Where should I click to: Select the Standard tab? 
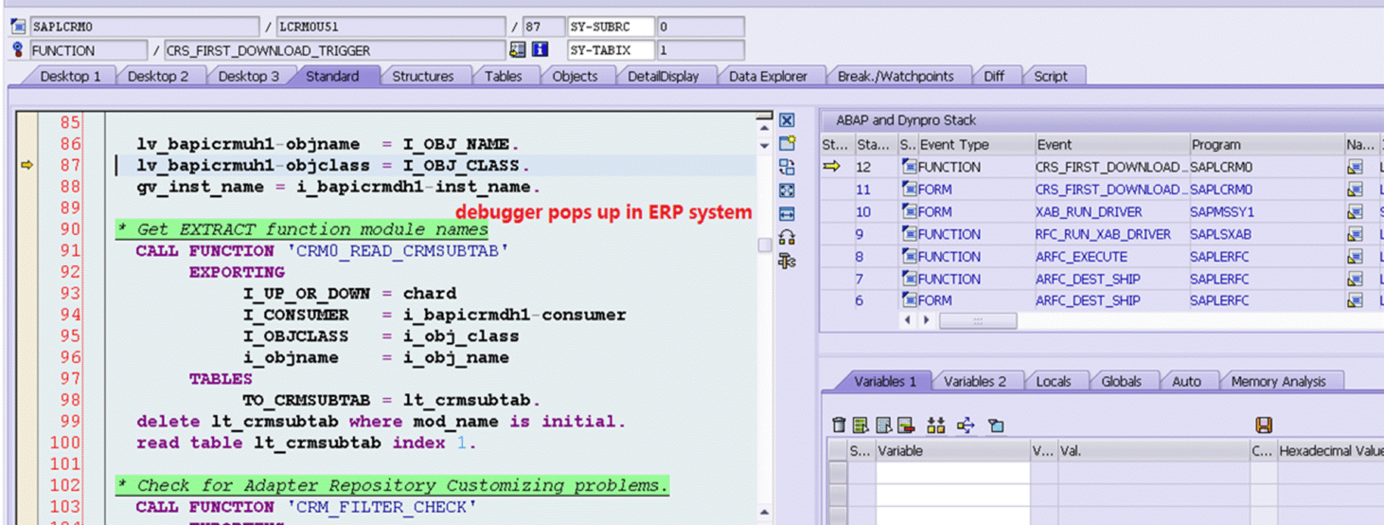(x=332, y=76)
